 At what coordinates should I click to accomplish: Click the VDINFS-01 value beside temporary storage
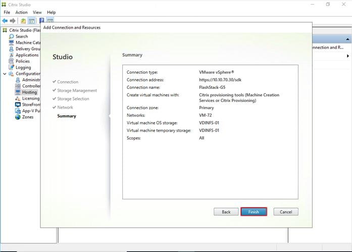tap(209, 130)
